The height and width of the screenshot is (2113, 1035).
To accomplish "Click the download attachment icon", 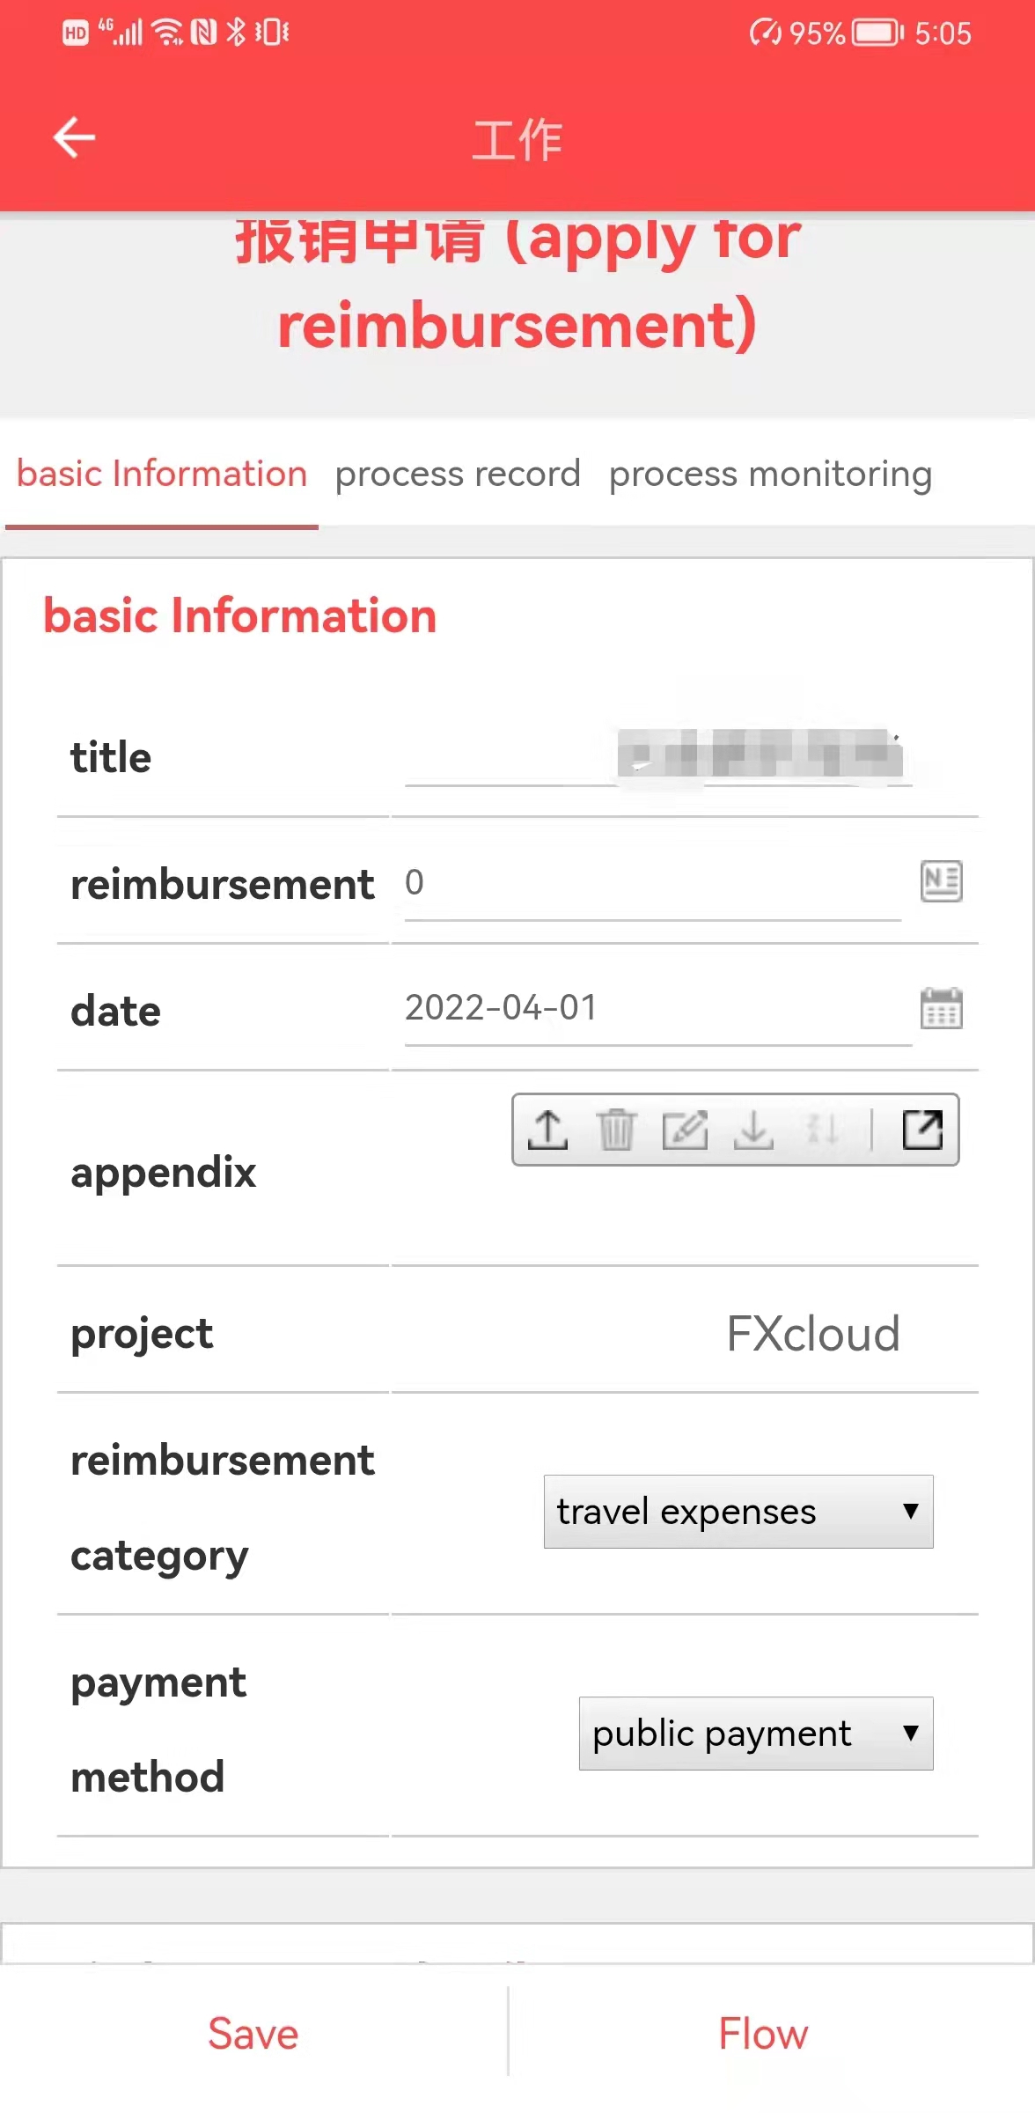I will [753, 1130].
